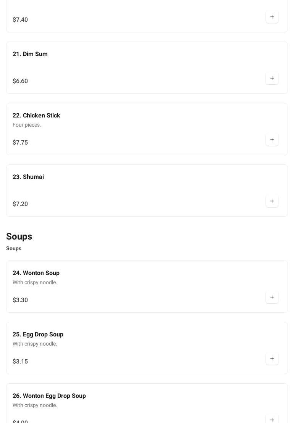Open the '21. Dim Sum' item title
The height and width of the screenshot is (423, 294).
30,54
